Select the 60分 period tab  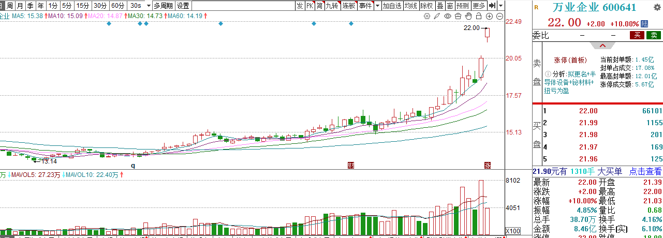118,6
